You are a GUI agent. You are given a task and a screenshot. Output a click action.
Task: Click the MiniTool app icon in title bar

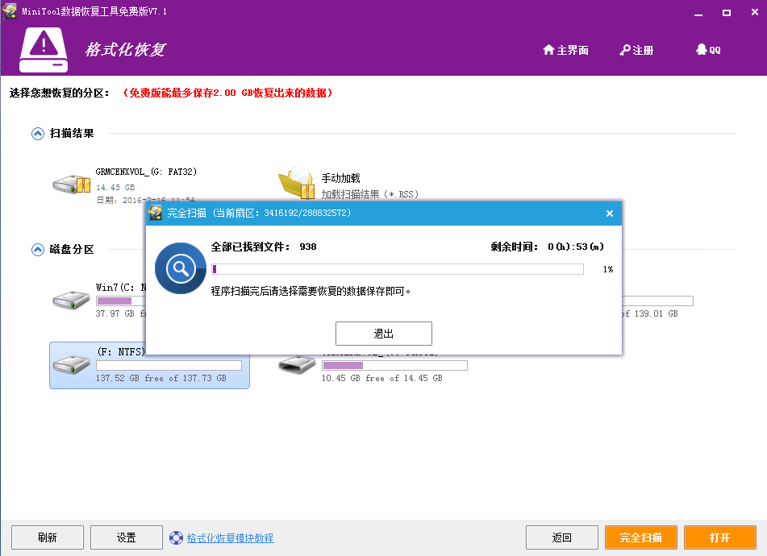[x=10, y=11]
